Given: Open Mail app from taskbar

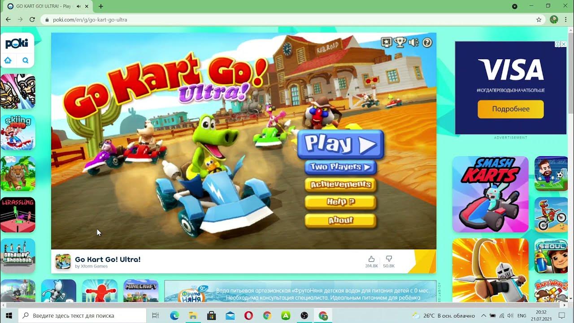Looking at the screenshot, I should pyautogui.click(x=230, y=315).
